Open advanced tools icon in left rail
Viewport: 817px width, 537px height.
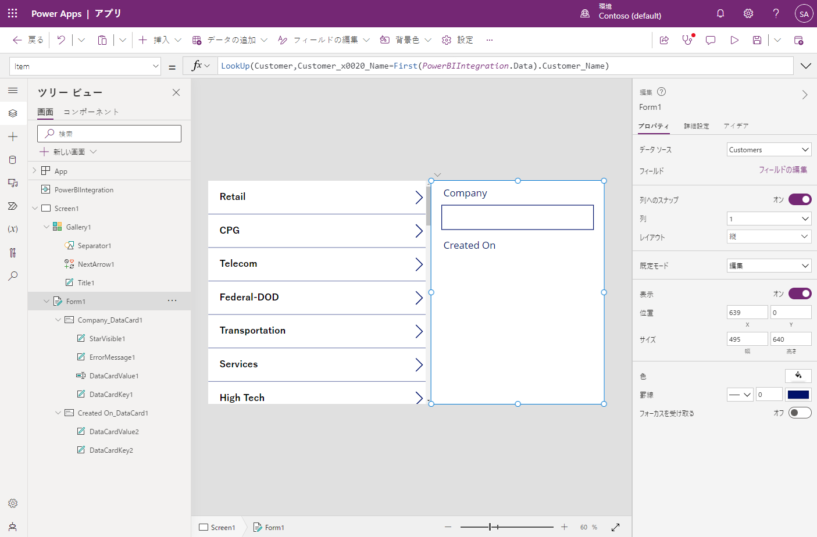13,253
